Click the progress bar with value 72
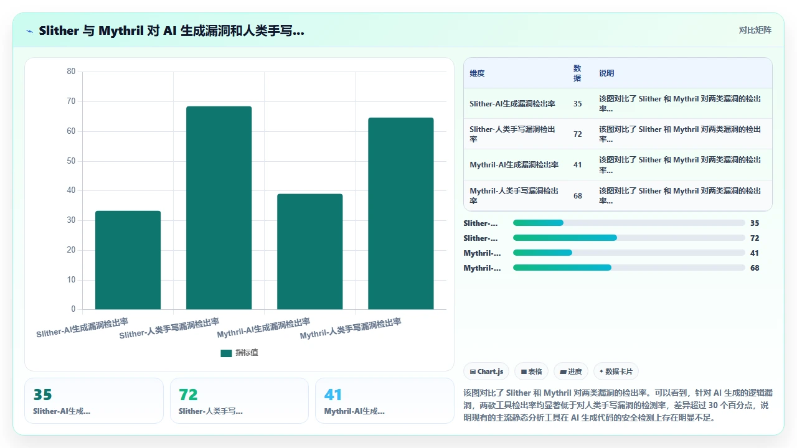The width and height of the screenshot is (797, 448). coord(629,238)
